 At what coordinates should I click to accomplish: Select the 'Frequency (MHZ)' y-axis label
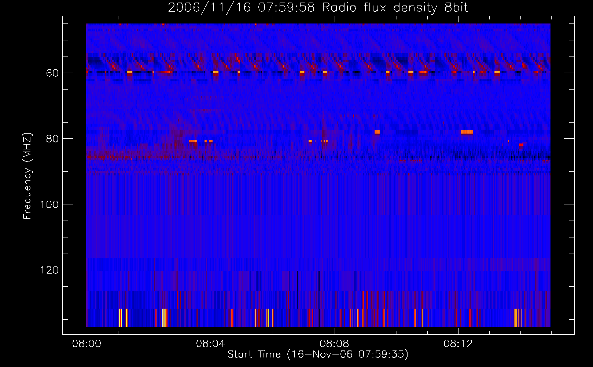(x=27, y=176)
